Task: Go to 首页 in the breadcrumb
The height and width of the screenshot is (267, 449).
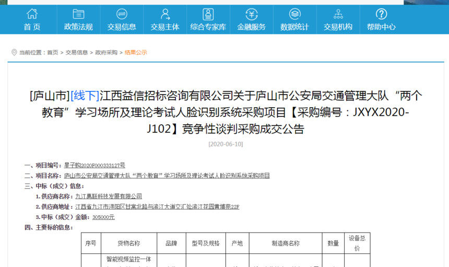Action: [53, 52]
